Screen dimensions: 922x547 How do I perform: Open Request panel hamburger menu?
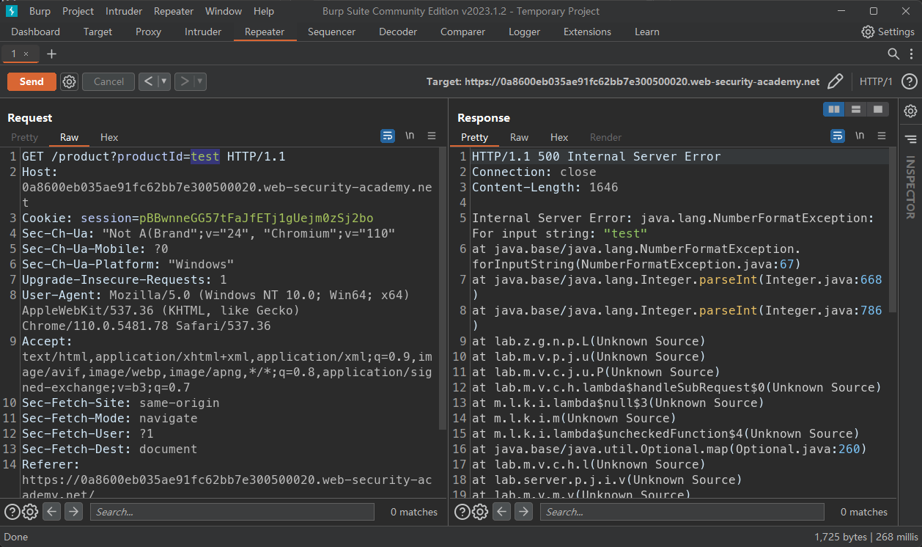point(432,136)
